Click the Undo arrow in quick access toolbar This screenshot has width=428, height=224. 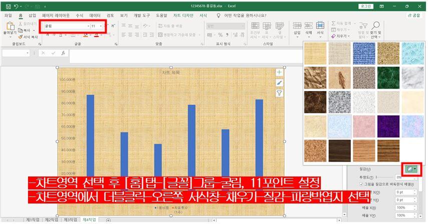(x=16, y=6)
